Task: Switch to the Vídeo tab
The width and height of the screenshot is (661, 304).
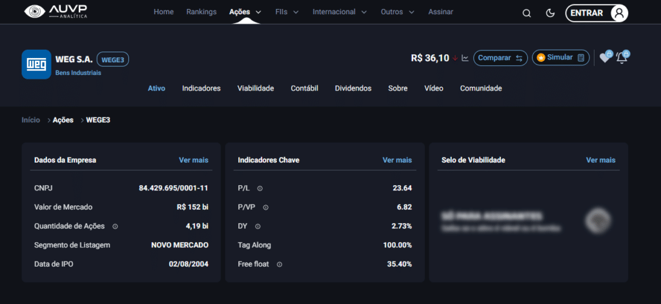Action: point(434,88)
